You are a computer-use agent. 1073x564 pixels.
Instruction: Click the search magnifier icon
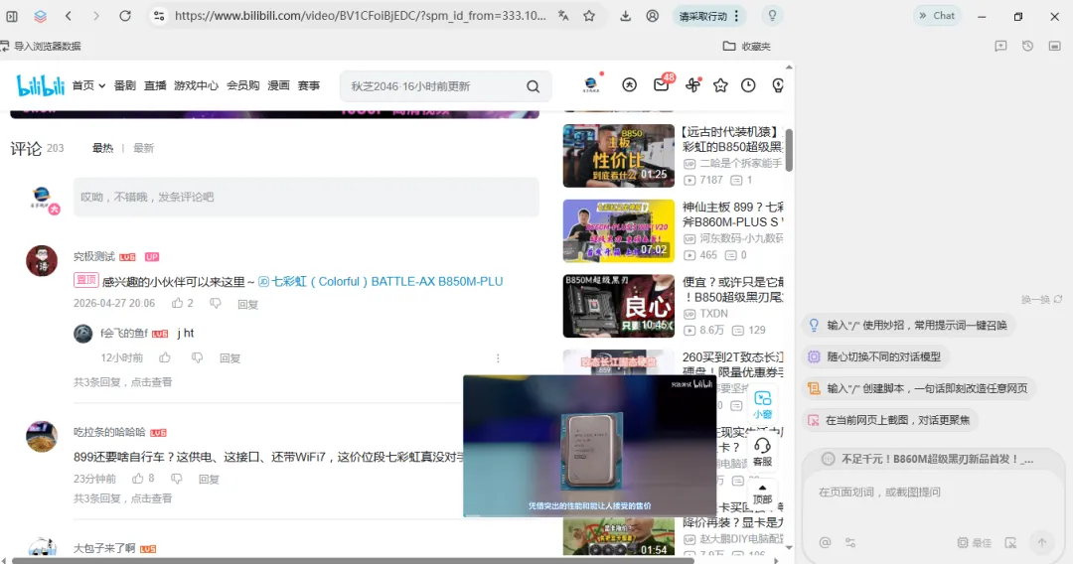[x=534, y=86]
